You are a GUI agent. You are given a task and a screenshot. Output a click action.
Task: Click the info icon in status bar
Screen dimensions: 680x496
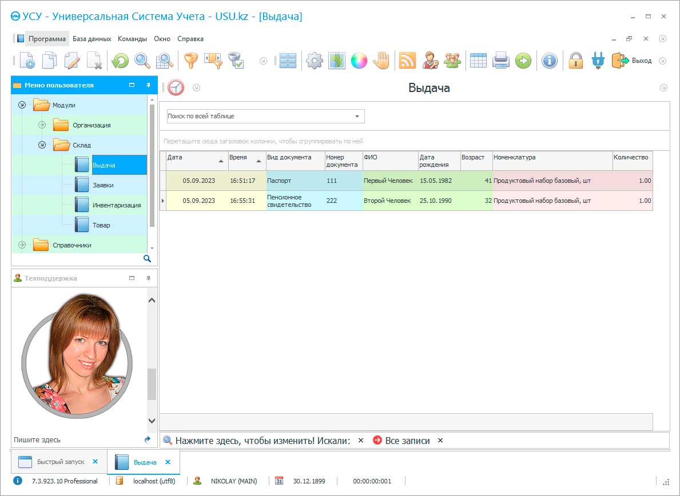click(17, 481)
